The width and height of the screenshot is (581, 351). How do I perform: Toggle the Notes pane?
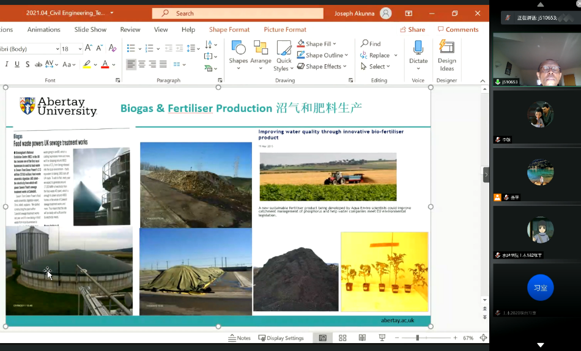click(x=239, y=338)
